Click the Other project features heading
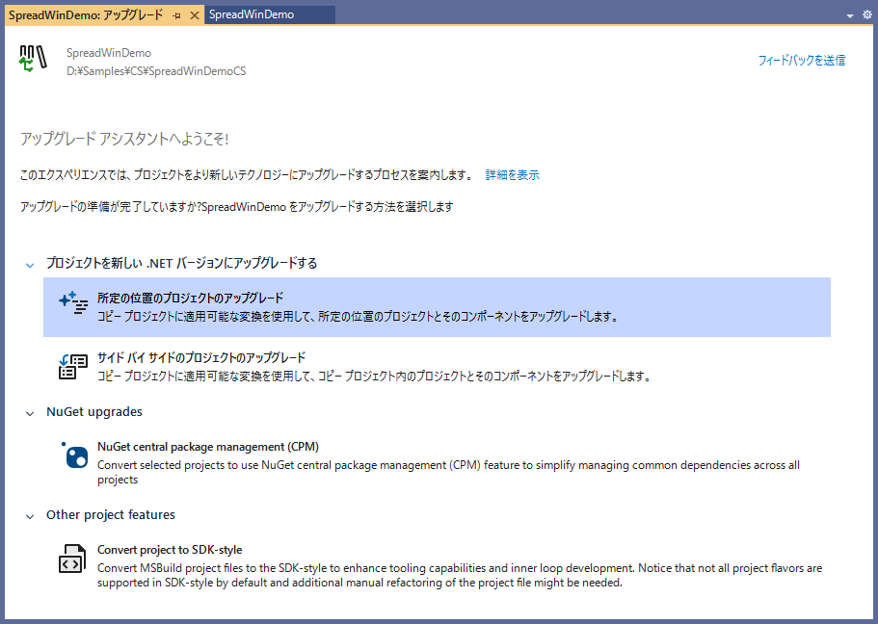The width and height of the screenshot is (878, 624). click(110, 515)
